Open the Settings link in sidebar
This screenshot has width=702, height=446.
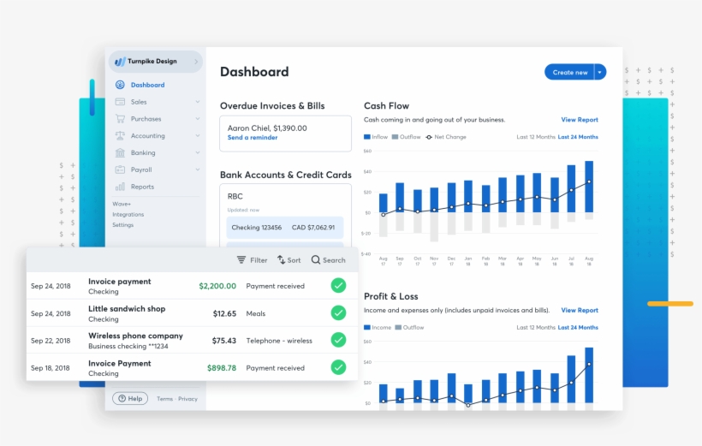(123, 225)
